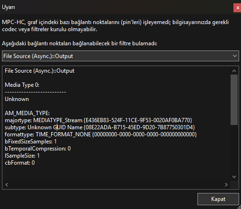
Task: Click the 'bTemporalCompression: 0' line
Action: [x=38, y=149]
